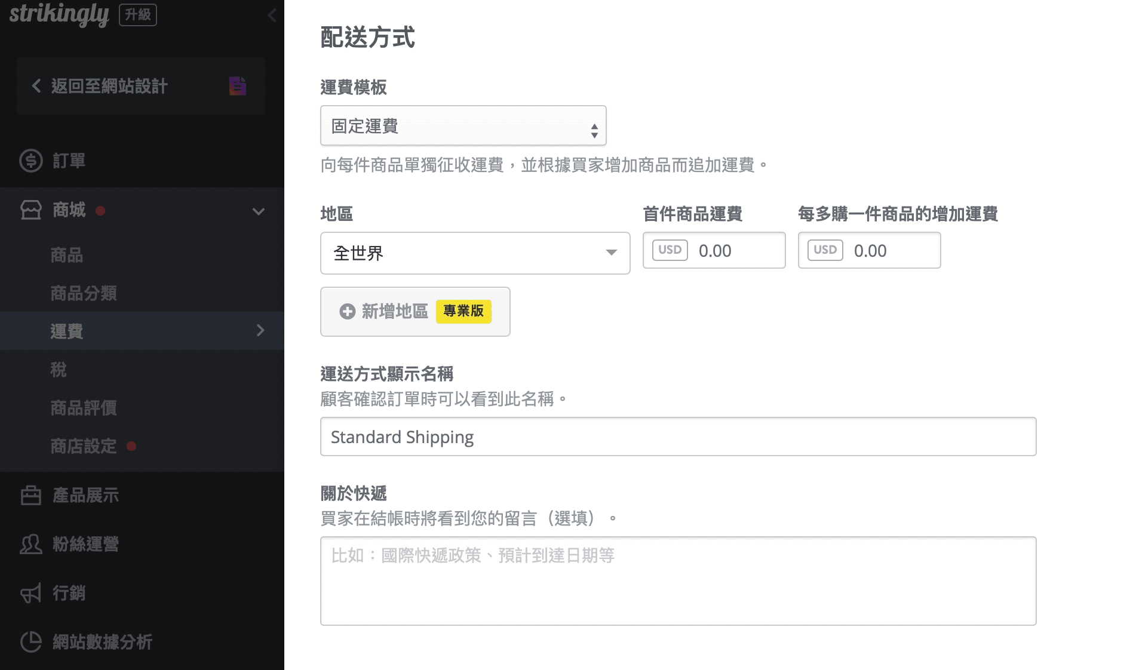Collapse the 商城 section with its chevron
The image size is (1136, 670).
pos(259,211)
